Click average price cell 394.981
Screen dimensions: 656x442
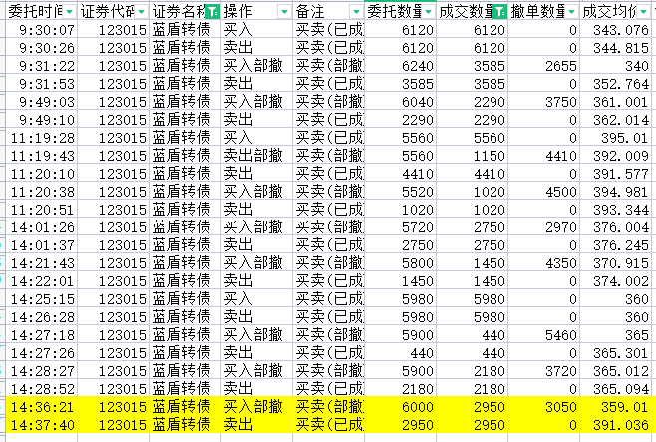[617, 192]
